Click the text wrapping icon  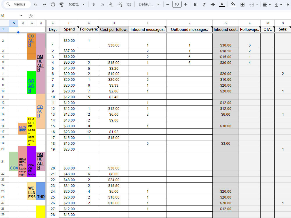point(288,4)
